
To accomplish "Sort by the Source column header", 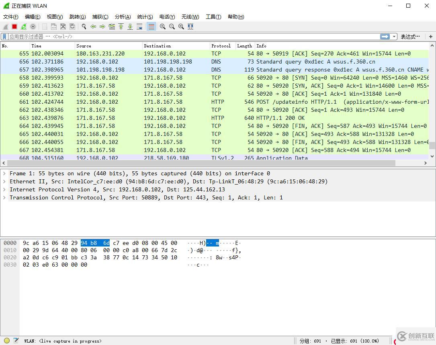I will [108, 46].
